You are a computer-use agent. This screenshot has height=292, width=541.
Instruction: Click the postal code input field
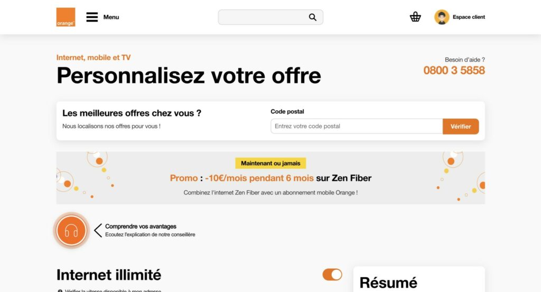click(357, 126)
